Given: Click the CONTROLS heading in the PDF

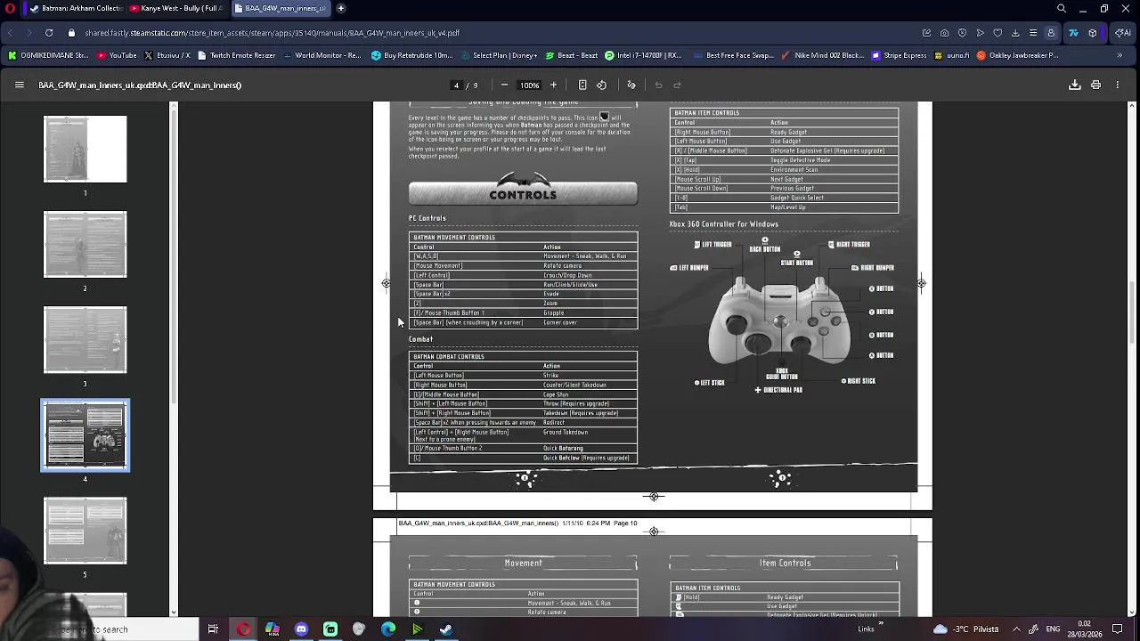Looking at the screenshot, I should pyautogui.click(x=523, y=194).
